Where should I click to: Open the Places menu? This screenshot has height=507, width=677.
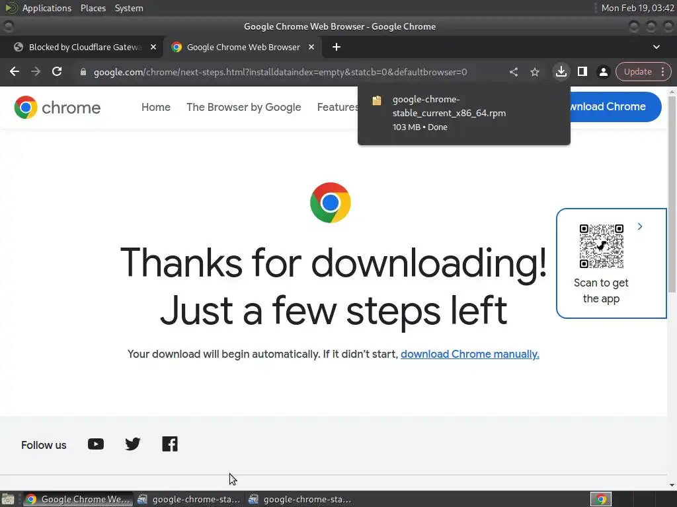pyautogui.click(x=93, y=8)
